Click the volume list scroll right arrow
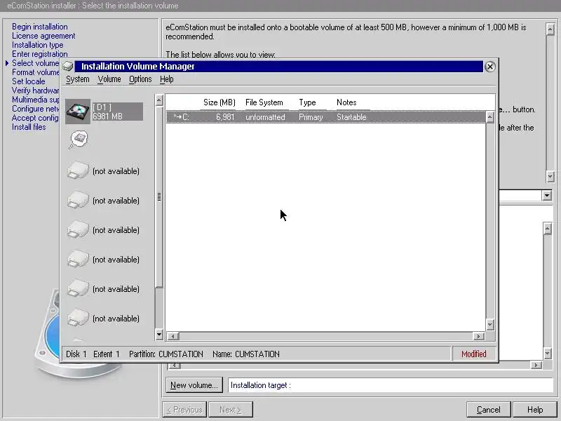The width and height of the screenshot is (561, 421). click(478, 336)
